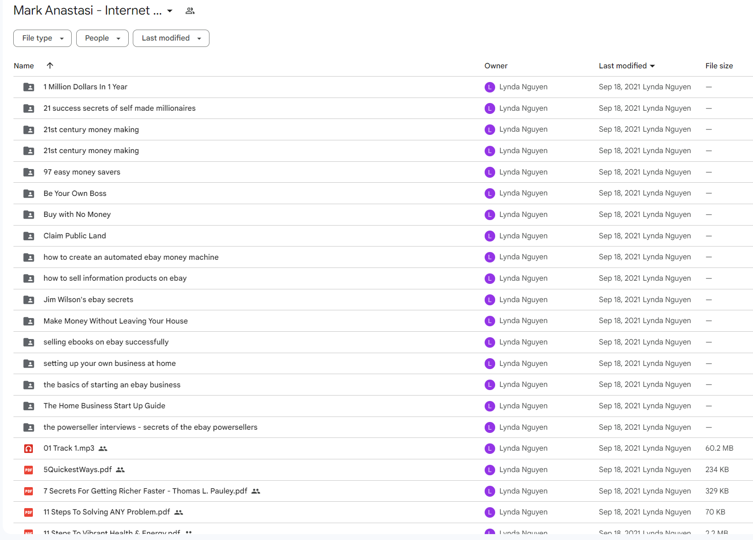Image resolution: width=753 pixels, height=540 pixels.
Task: Click shared icon next to 5QuickestWays.pdf
Action: pos(120,470)
